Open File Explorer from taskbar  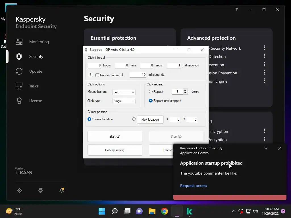click(152, 211)
